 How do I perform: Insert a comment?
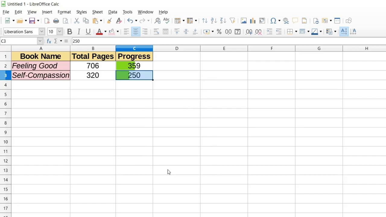[x=295, y=21]
